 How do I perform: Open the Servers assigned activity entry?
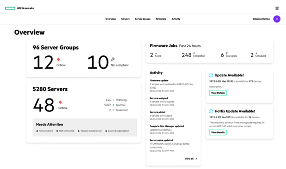click(x=162, y=101)
